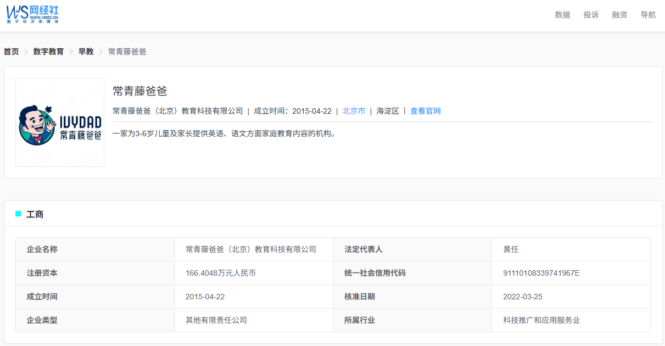This screenshot has width=665, height=346.
Task: Select the 统一社会信用代码 label
Action: pos(375,273)
